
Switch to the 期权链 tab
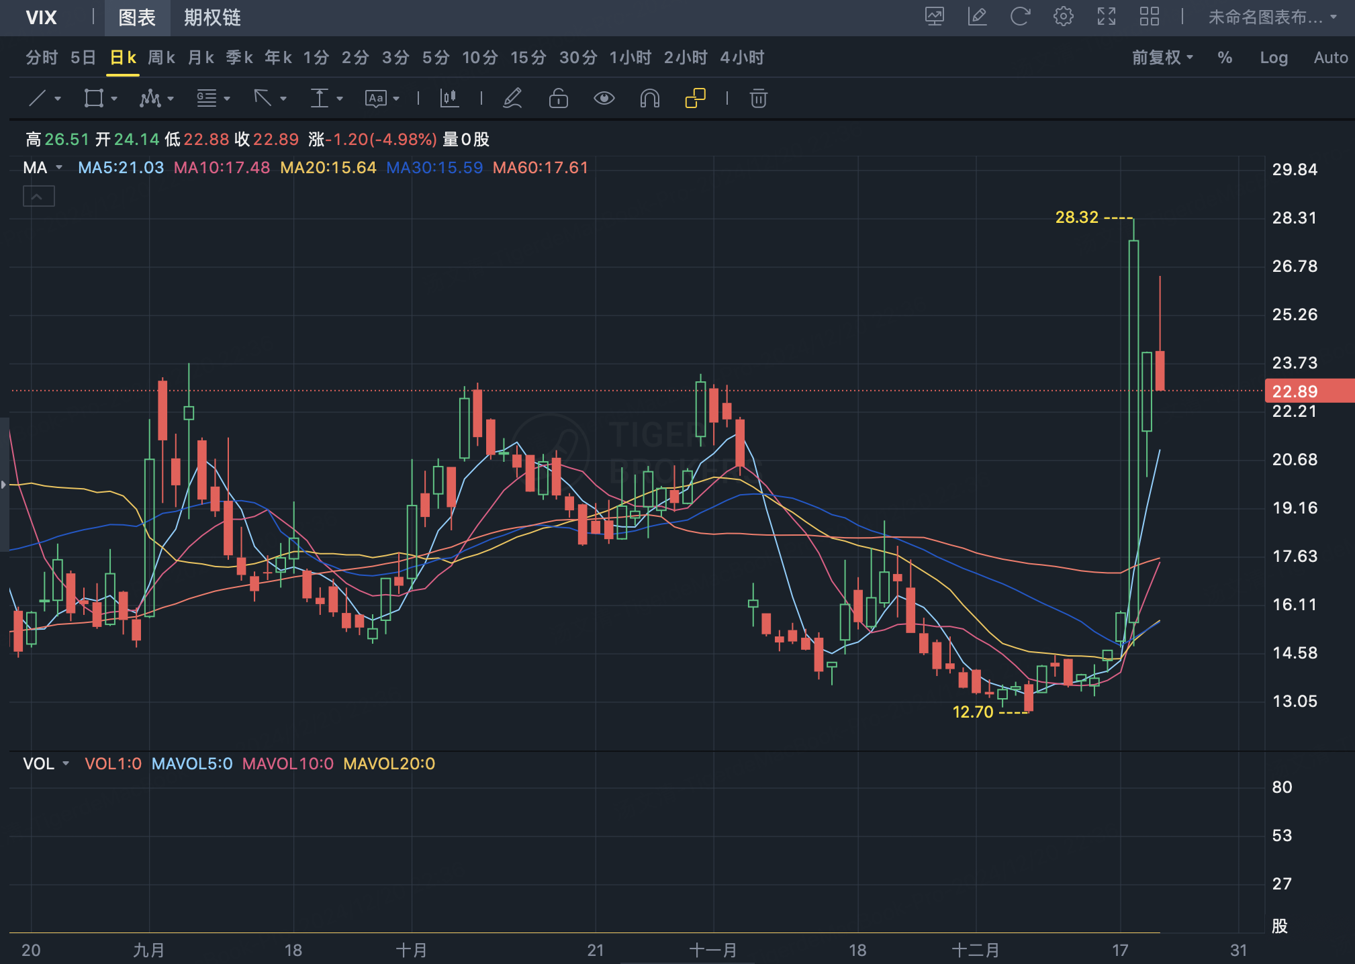(x=212, y=17)
